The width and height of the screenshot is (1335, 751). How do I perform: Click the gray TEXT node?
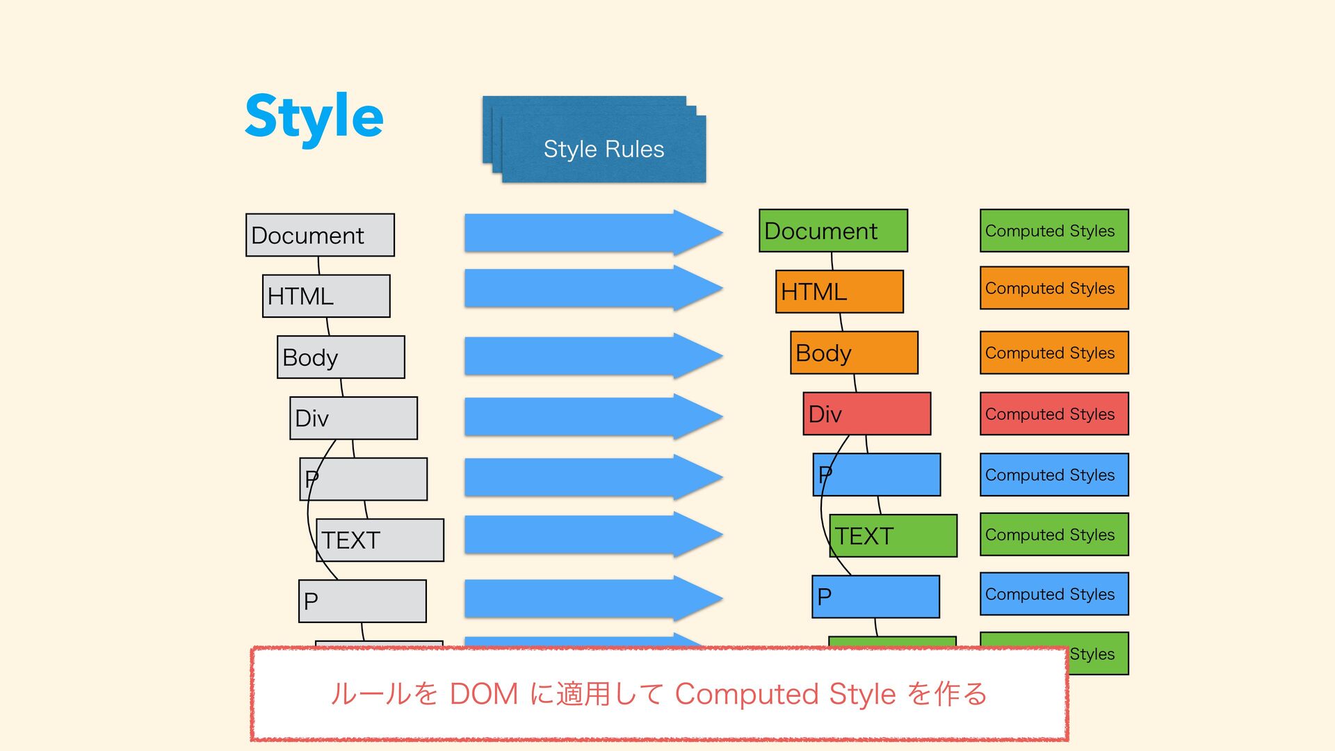click(x=380, y=540)
